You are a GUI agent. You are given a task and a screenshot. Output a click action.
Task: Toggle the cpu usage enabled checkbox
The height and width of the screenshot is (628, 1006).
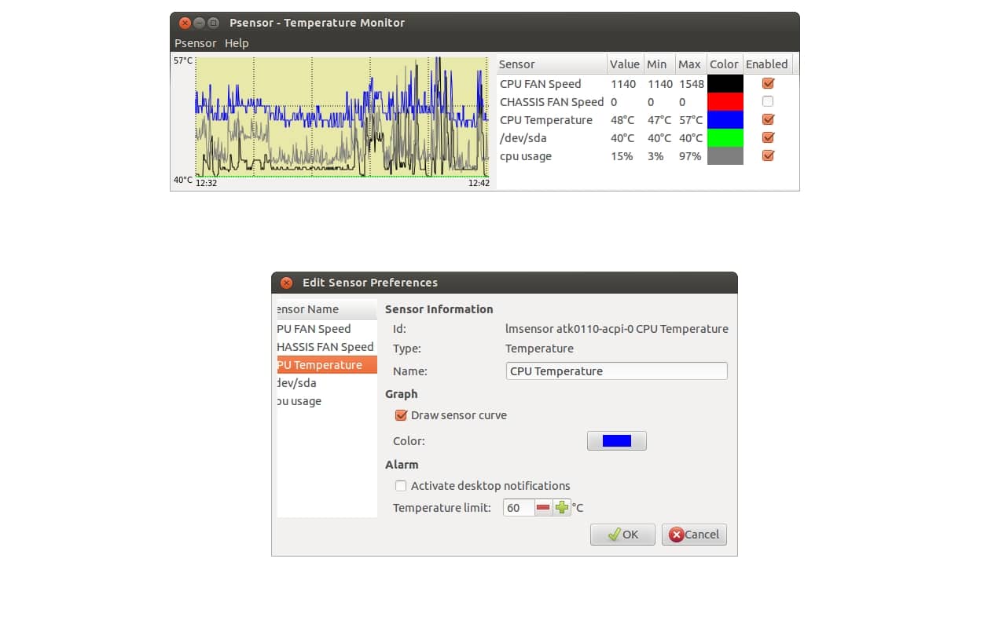pyautogui.click(x=768, y=155)
